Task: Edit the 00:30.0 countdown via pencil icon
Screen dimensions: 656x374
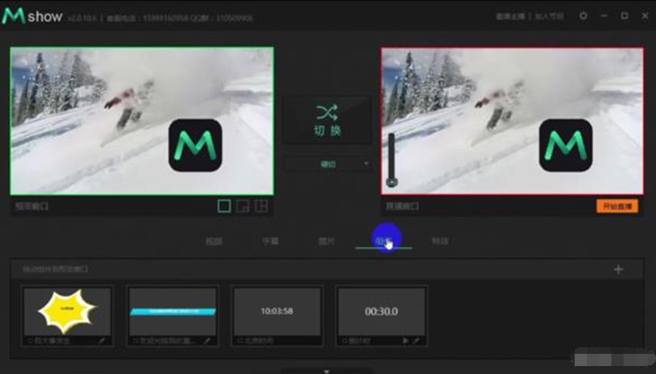Action: [x=416, y=340]
